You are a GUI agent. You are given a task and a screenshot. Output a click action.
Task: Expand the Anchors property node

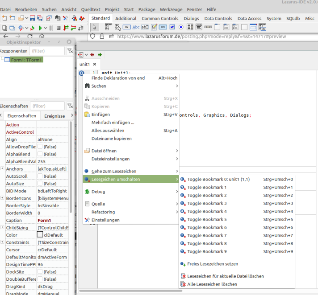coord(2,169)
